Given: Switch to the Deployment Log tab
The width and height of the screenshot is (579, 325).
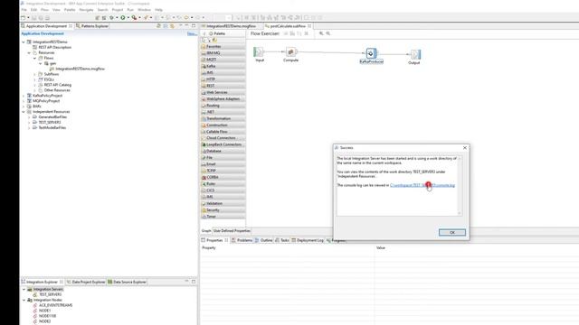Looking at the screenshot, I should 308,240.
